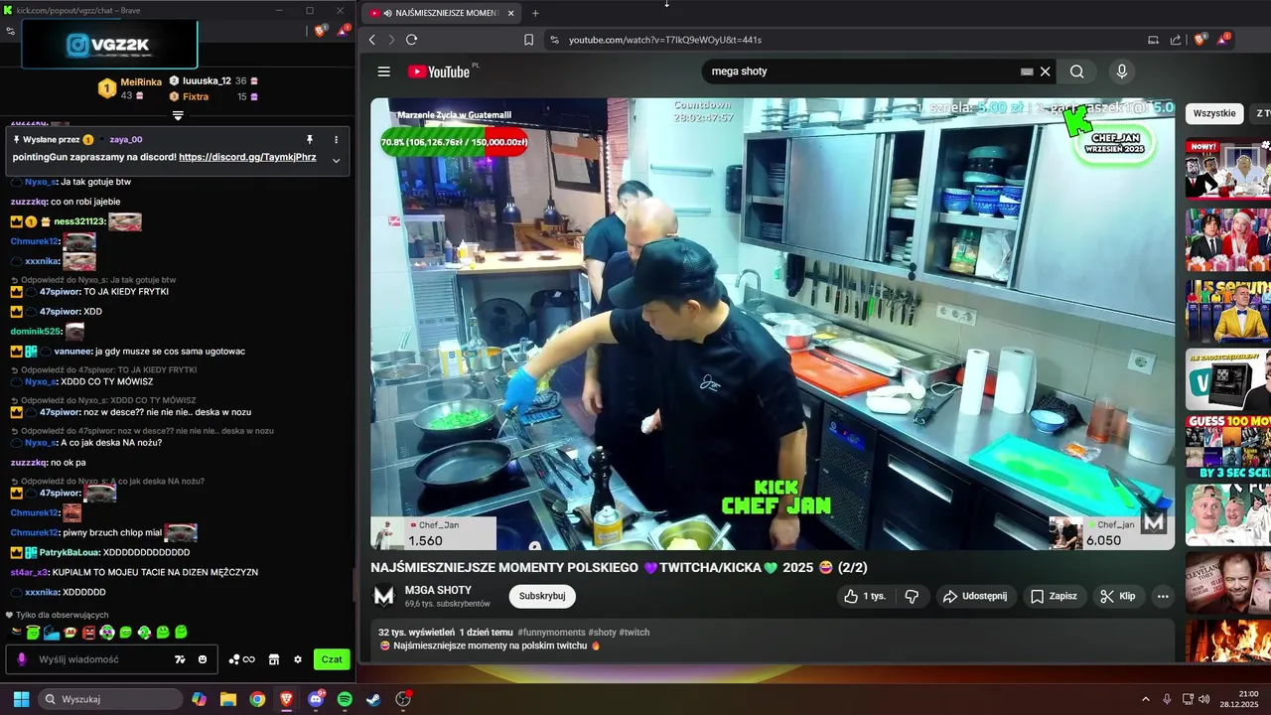
Task: Dislike the video
Action: point(912,596)
